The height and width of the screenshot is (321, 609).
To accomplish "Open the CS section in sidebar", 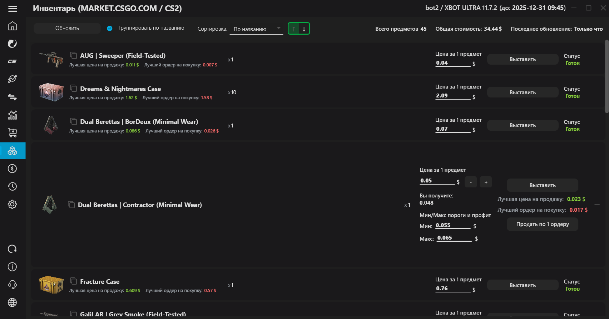I will point(13,61).
